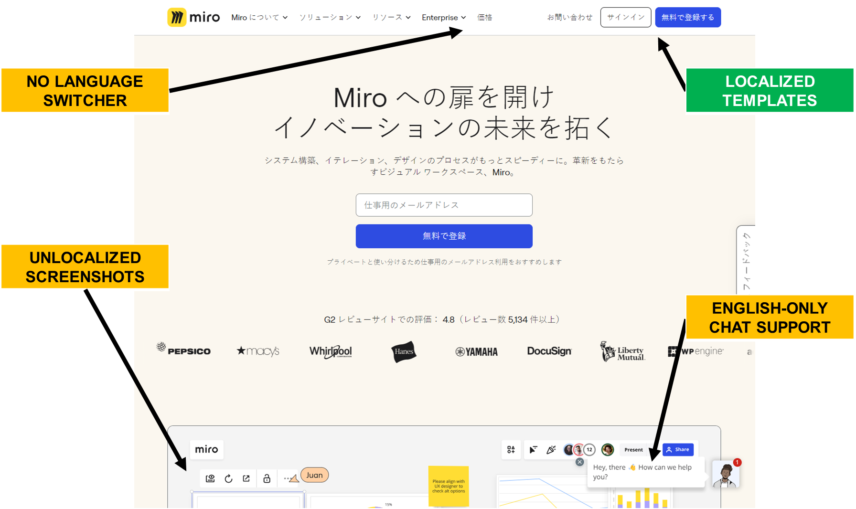The width and height of the screenshot is (856, 509).
Task: Click the Yamaha logo
Action: (476, 352)
